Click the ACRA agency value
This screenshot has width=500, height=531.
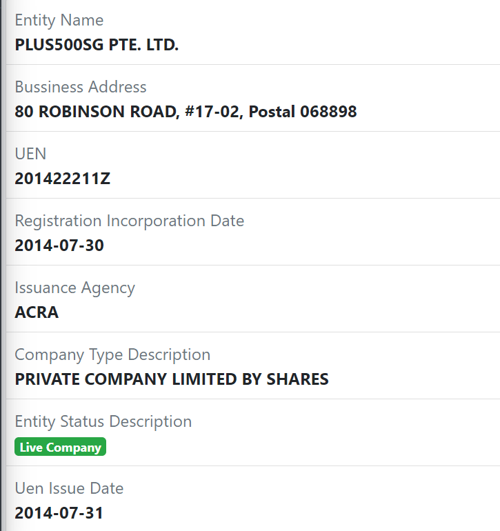37,312
